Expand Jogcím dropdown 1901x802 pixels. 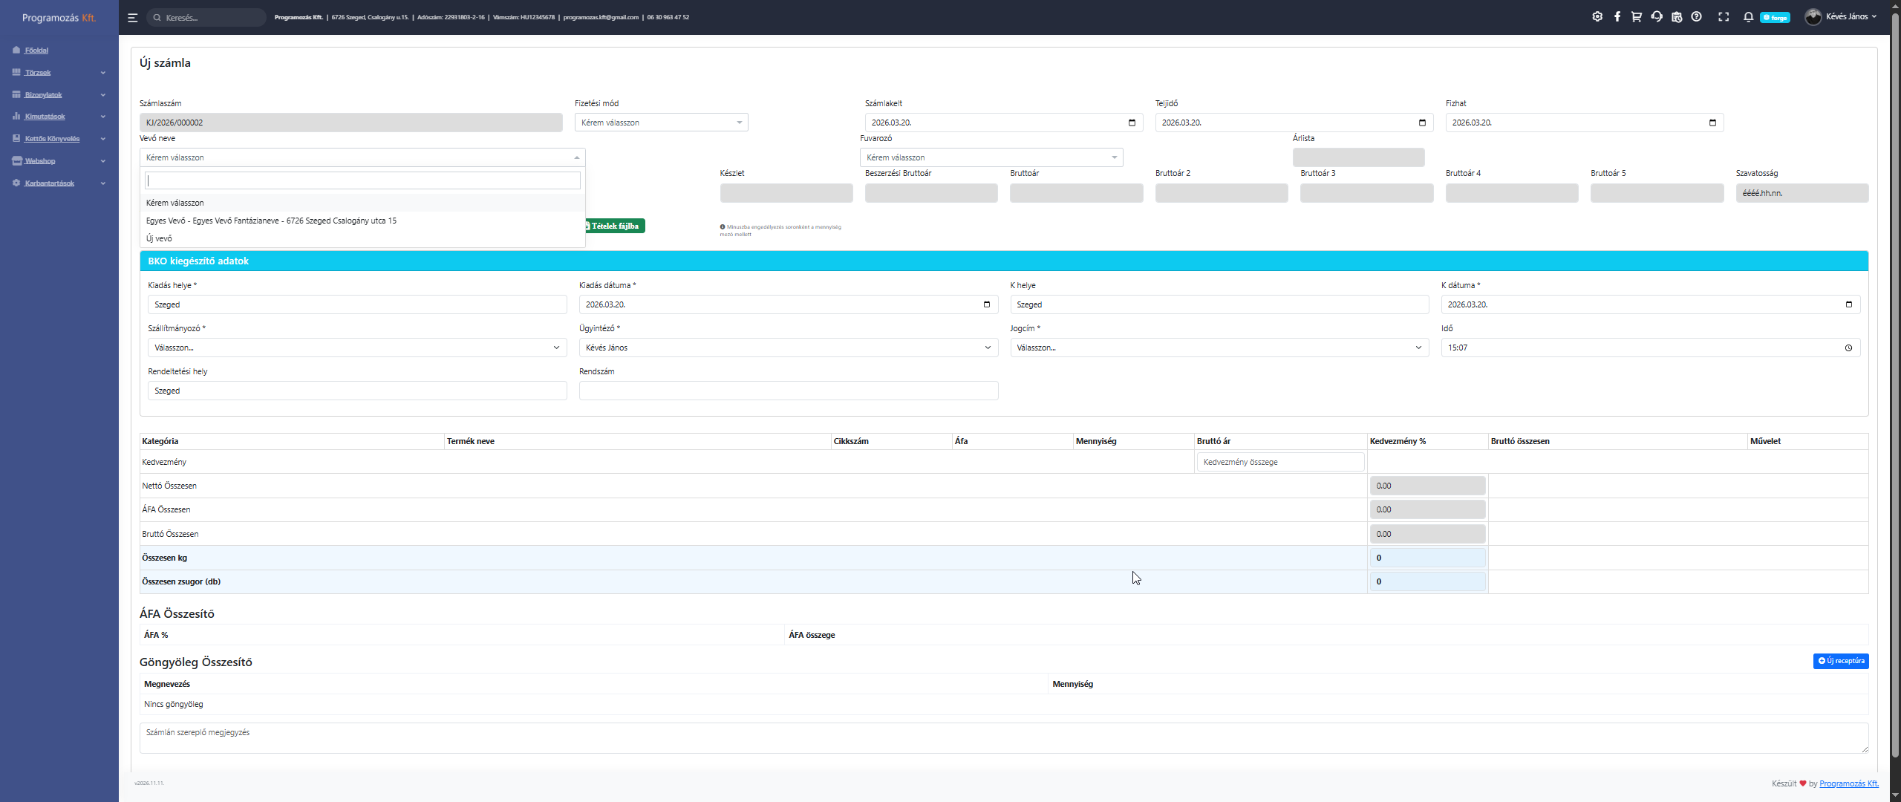[x=1219, y=348]
